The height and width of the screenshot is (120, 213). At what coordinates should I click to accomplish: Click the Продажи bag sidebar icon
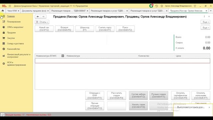[4, 33]
